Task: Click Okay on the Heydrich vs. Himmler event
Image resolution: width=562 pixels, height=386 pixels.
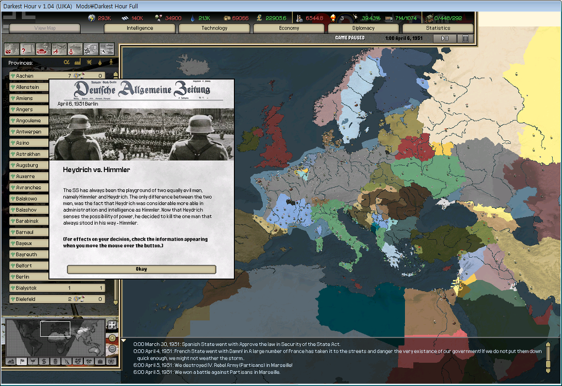Action: (x=142, y=269)
